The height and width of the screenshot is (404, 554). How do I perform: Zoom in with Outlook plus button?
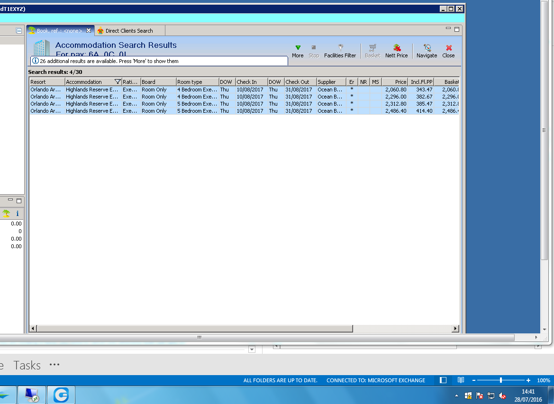click(x=528, y=380)
